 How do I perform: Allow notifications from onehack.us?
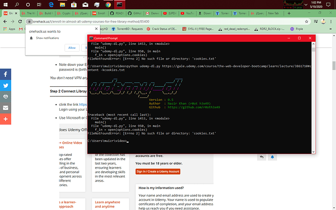coord(72,47)
